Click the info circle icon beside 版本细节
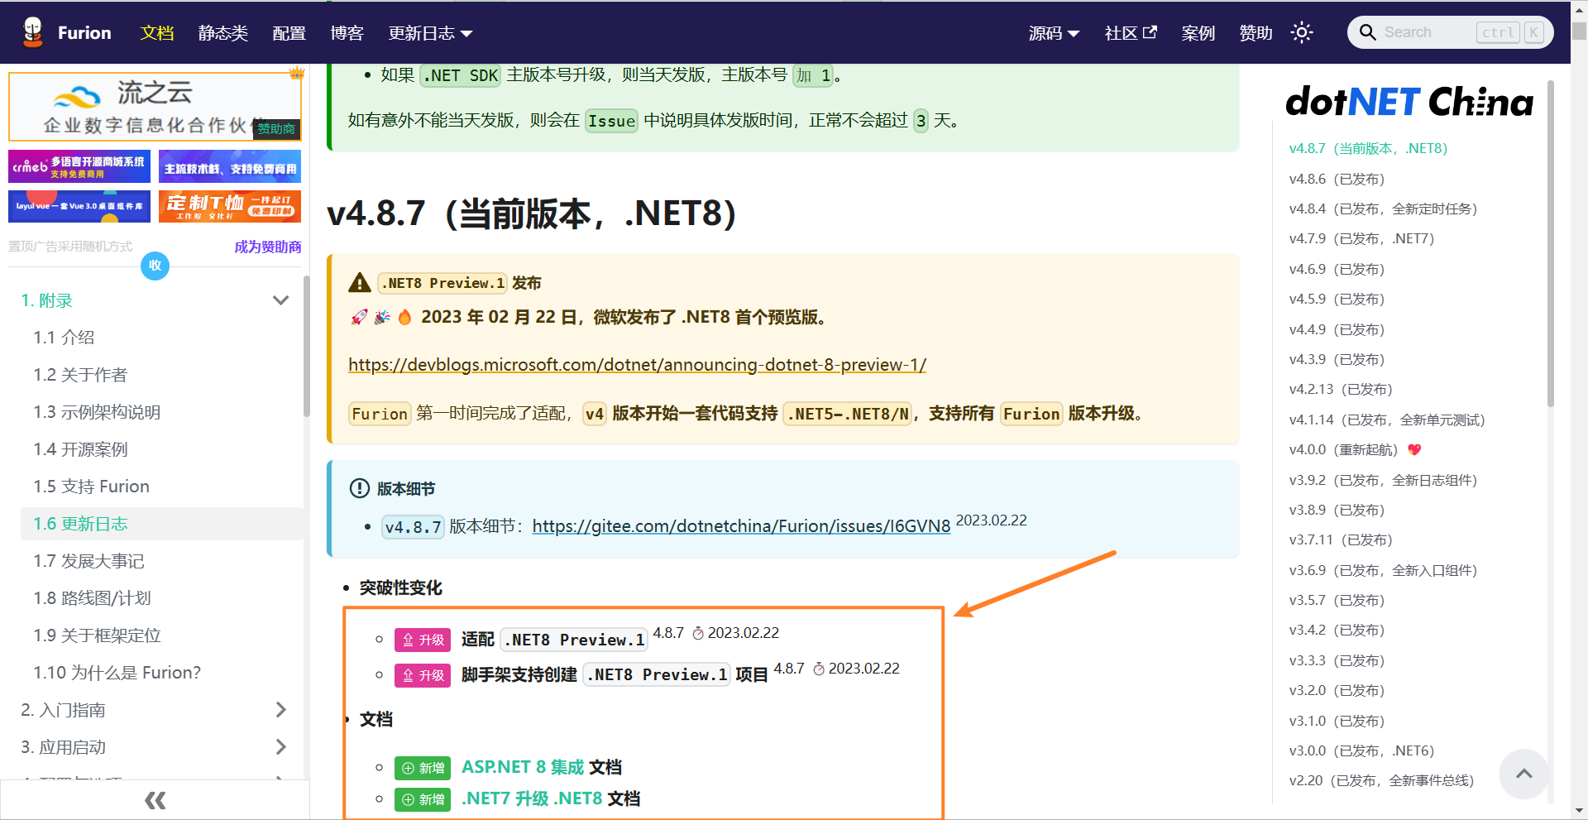The height and width of the screenshot is (820, 1588). click(360, 488)
